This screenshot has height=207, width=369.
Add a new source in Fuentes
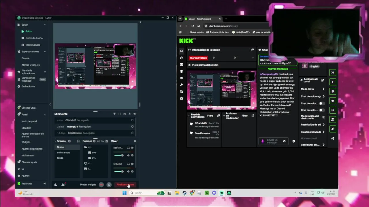click(x=94, y=141)
